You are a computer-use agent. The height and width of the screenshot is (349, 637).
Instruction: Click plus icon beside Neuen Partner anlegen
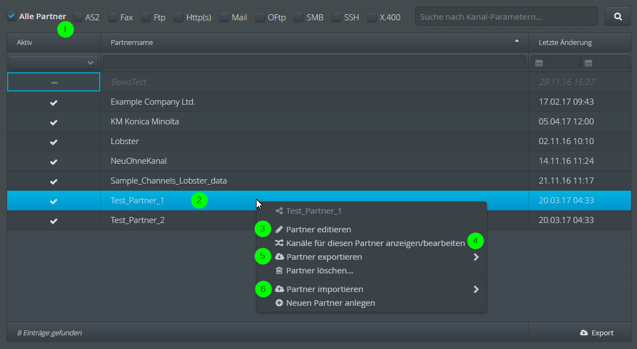[279, 303]
